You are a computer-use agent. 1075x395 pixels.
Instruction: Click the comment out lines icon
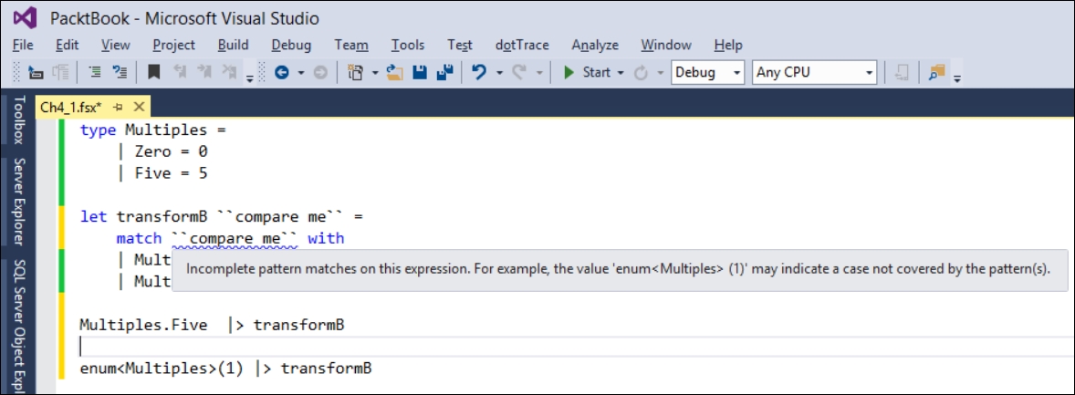96,72
